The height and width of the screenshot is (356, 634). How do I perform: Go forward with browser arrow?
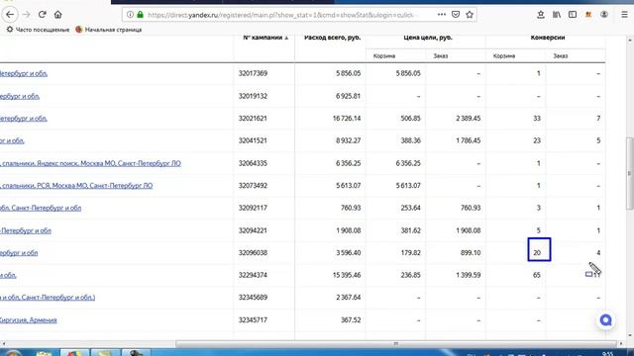pos(27,15)
